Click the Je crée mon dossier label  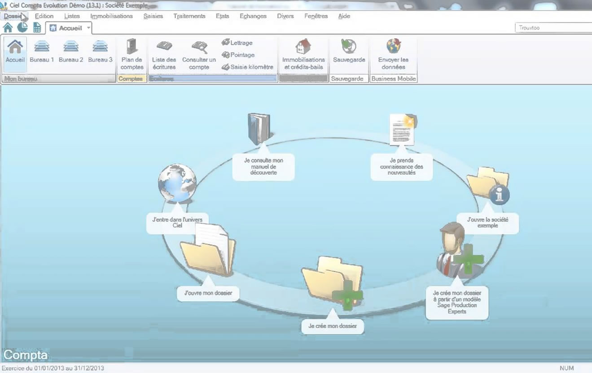pos(333,326)
